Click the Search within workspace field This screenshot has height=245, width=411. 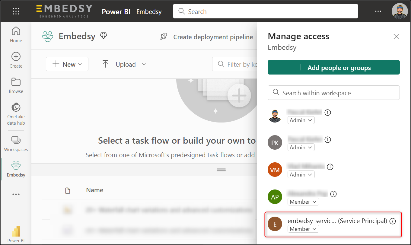tap(333, 93)
